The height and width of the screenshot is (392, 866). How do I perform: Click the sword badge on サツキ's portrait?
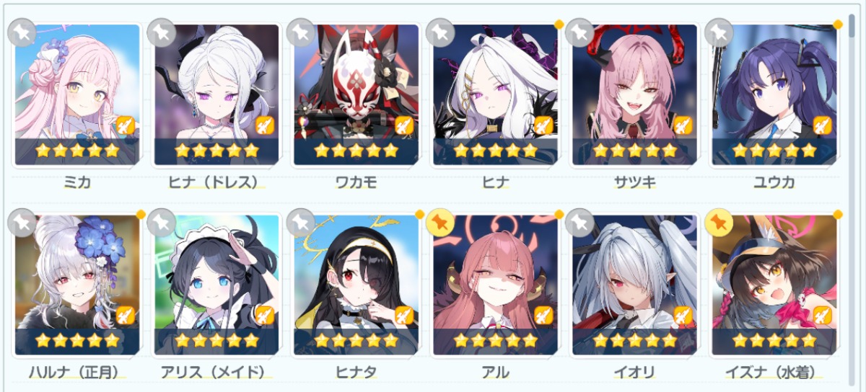[683, 125]
